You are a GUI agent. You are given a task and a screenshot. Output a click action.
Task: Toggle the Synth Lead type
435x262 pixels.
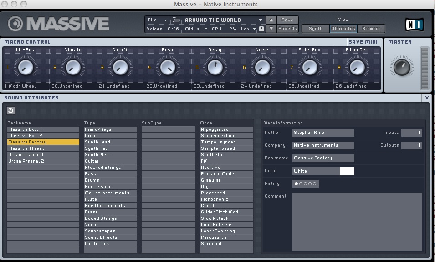110,142
